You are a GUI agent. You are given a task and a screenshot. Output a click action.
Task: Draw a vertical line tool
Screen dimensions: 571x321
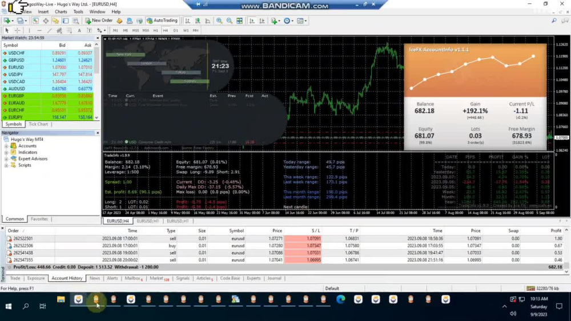tap(30, 31)
